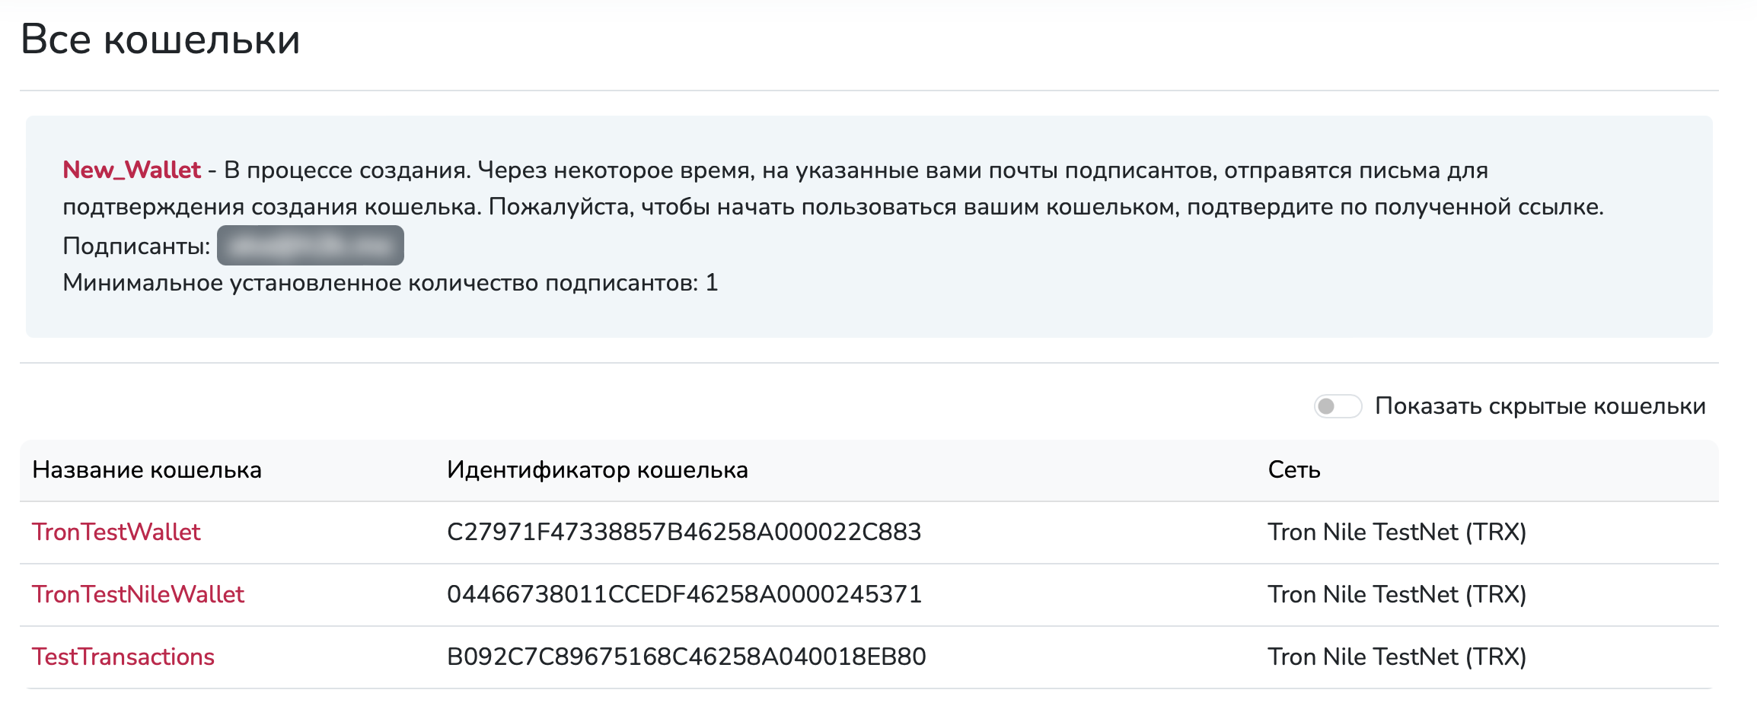The image size is (1757, 709).
Task: Click wallet ID B092C7C89675168C46258A040018EB80
Action: [x=686, y=657]
